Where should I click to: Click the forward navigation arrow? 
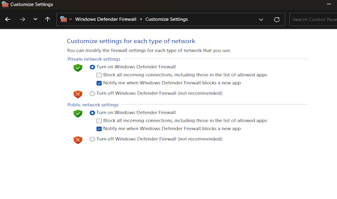[x=22, y=19]
